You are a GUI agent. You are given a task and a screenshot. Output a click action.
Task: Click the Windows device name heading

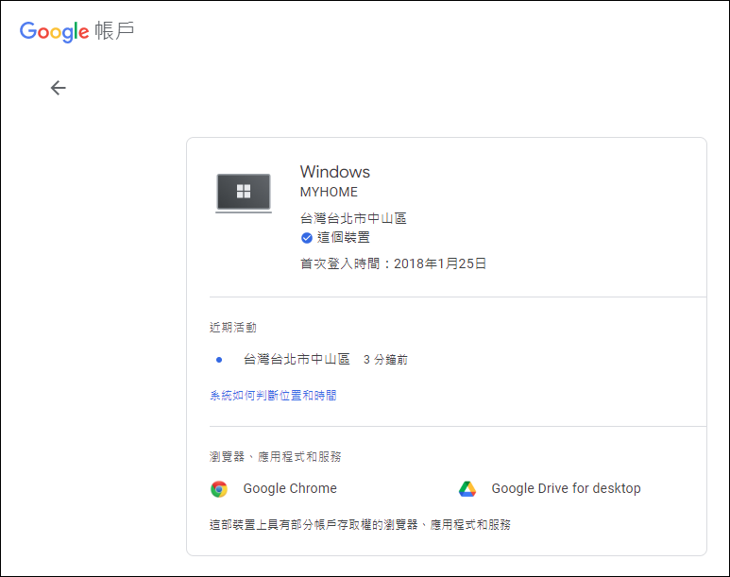(334, 172)
